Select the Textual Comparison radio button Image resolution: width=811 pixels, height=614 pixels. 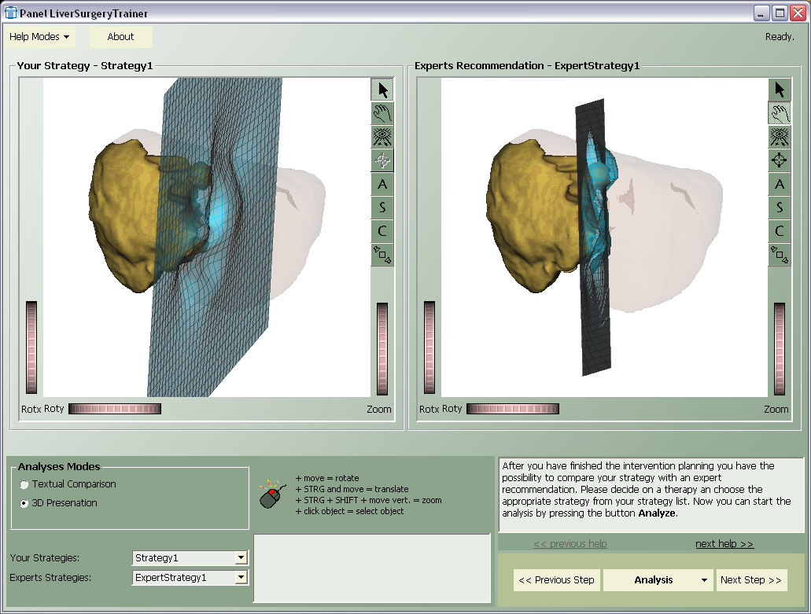coord(24,484)
